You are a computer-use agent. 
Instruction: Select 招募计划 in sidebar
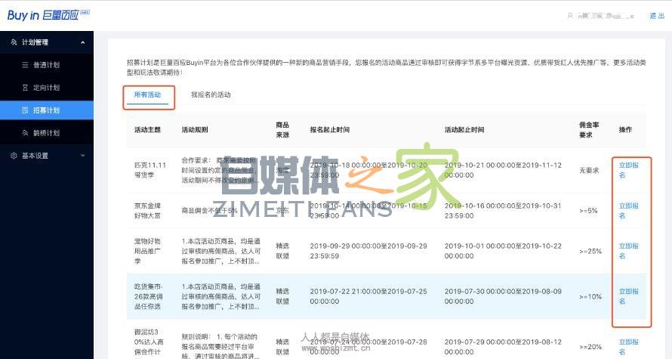pyautogui.click(x=47, y=110)
